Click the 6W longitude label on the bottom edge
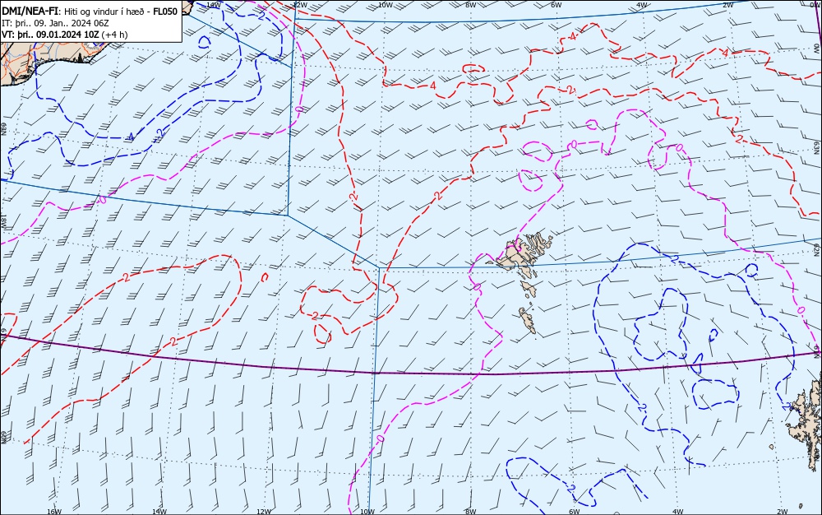This screenshot has width=822, height=515. click(x=575, y=512)
